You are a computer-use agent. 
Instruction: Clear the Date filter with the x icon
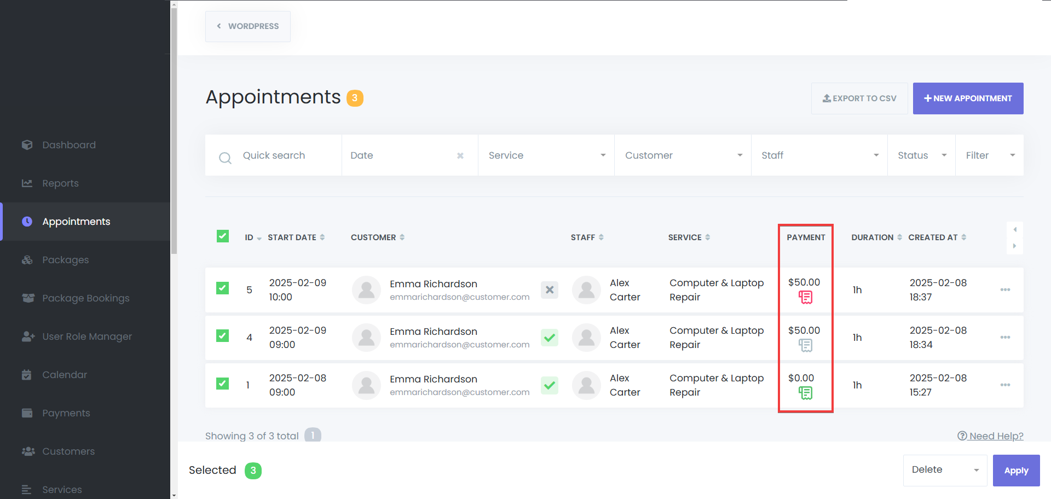(460, 156)
